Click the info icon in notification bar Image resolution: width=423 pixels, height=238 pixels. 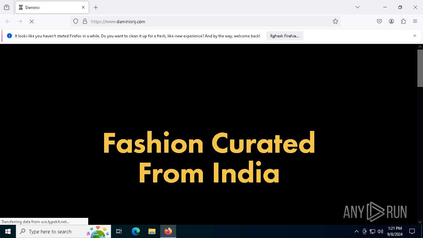9,36
